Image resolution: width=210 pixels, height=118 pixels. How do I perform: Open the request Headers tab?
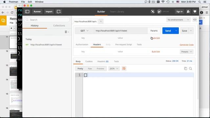point(97,45)
